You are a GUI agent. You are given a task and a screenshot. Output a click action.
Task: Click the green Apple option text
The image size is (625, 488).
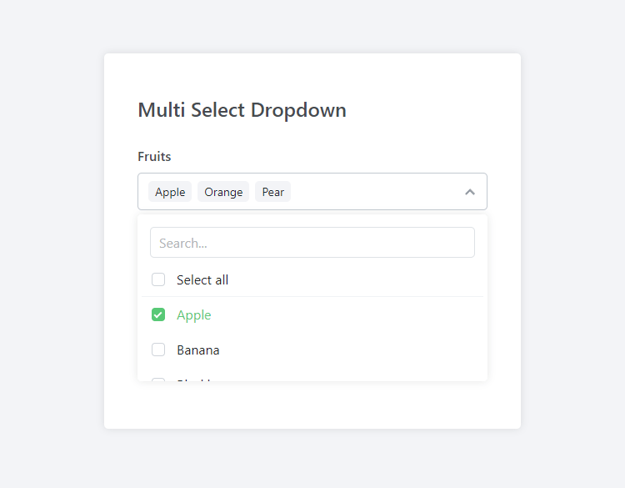tap(194, 315)
